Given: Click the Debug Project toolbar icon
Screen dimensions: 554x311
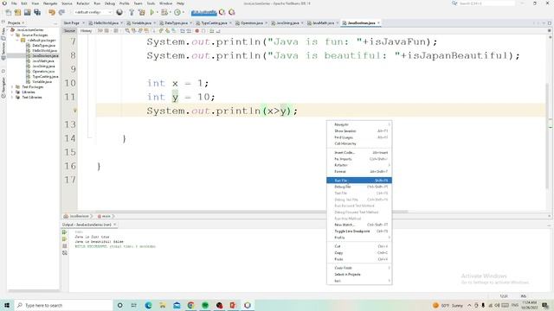Looking at the screenshot, I should (164, 12).
